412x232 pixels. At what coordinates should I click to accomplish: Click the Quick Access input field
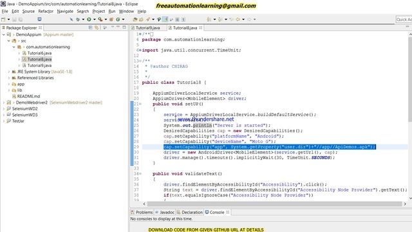(404, 19)
